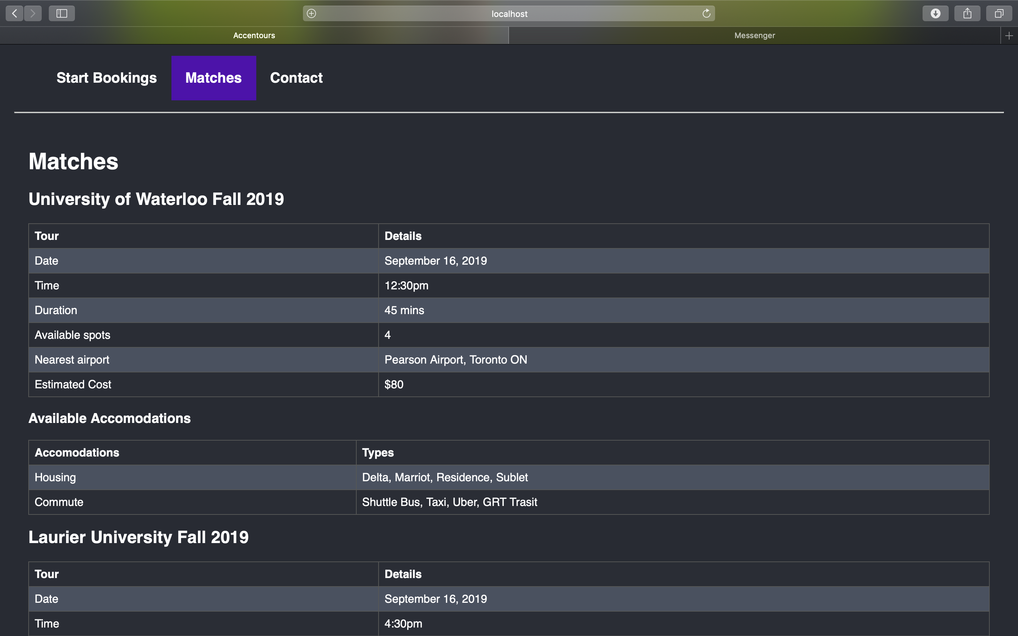Select the Accentours tab
1018x636 pixels.
(x=254, y=36)
